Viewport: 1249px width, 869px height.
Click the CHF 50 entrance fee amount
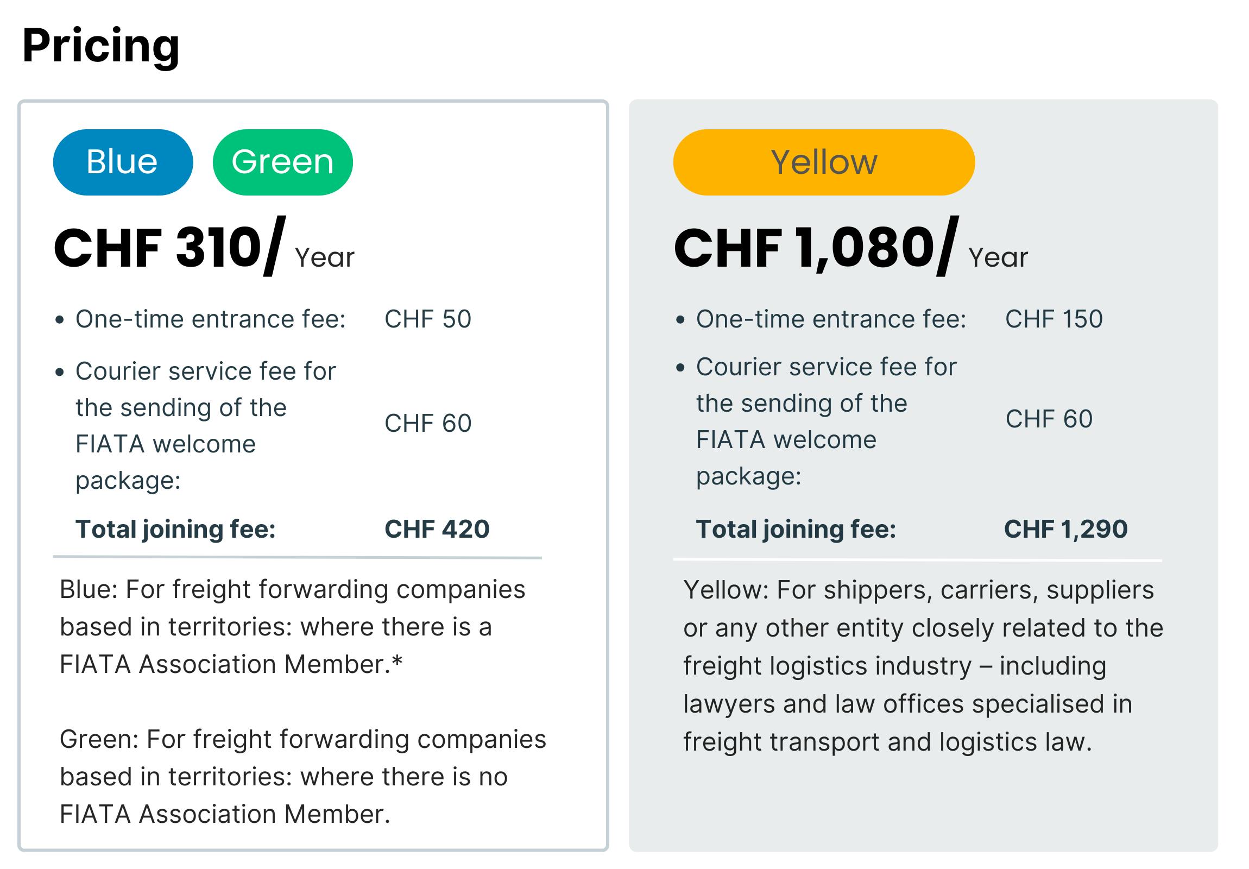tap(427, 319)
